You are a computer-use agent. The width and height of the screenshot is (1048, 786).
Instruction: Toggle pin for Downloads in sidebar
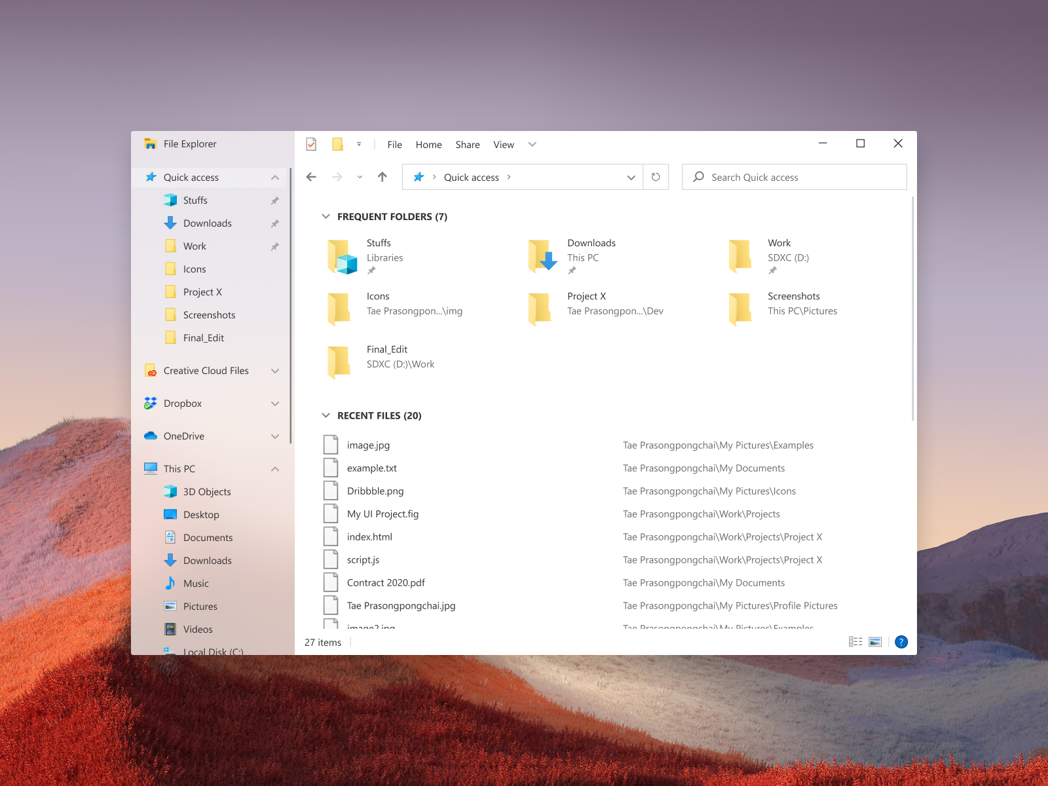point(275,223)
